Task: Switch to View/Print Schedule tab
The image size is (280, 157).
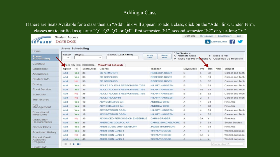Action: tap(111, 65)
